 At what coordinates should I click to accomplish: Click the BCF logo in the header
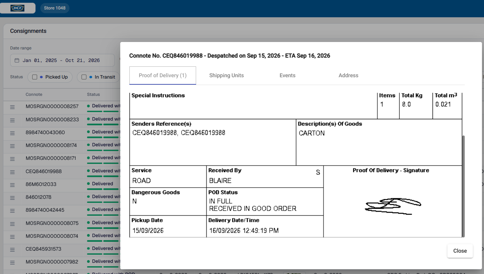click(x=17, y=8)
